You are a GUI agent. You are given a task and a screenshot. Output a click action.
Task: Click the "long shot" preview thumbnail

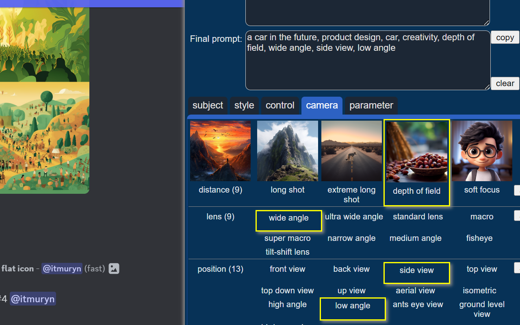click(x=287, y=151)
